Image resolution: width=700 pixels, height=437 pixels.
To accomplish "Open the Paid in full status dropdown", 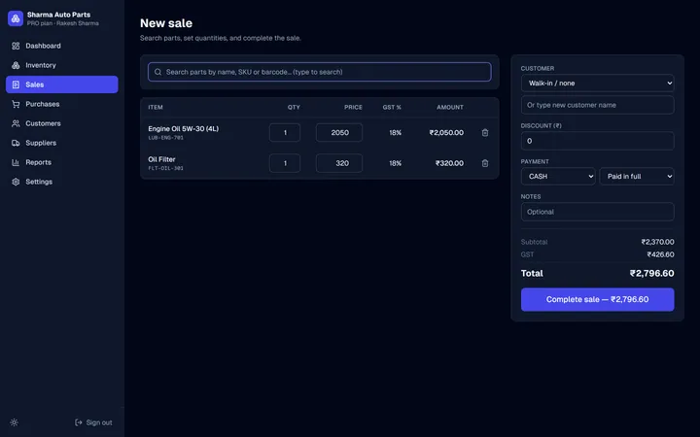I will coord(637,176).
